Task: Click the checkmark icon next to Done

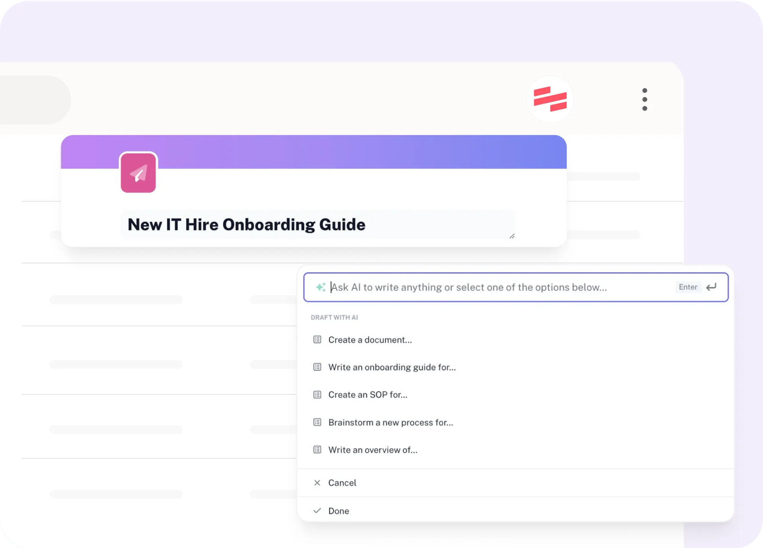Action: [317, 511]
